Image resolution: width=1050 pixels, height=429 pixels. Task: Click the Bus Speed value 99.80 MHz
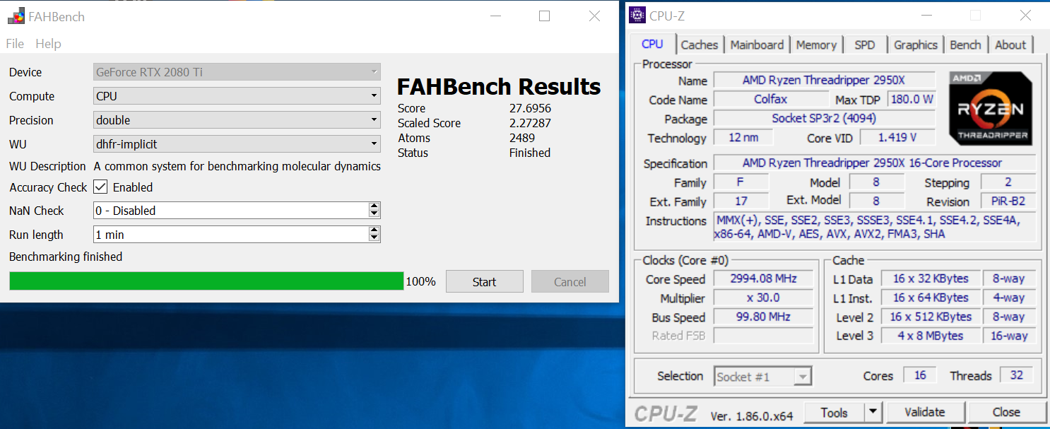point(764,317)
